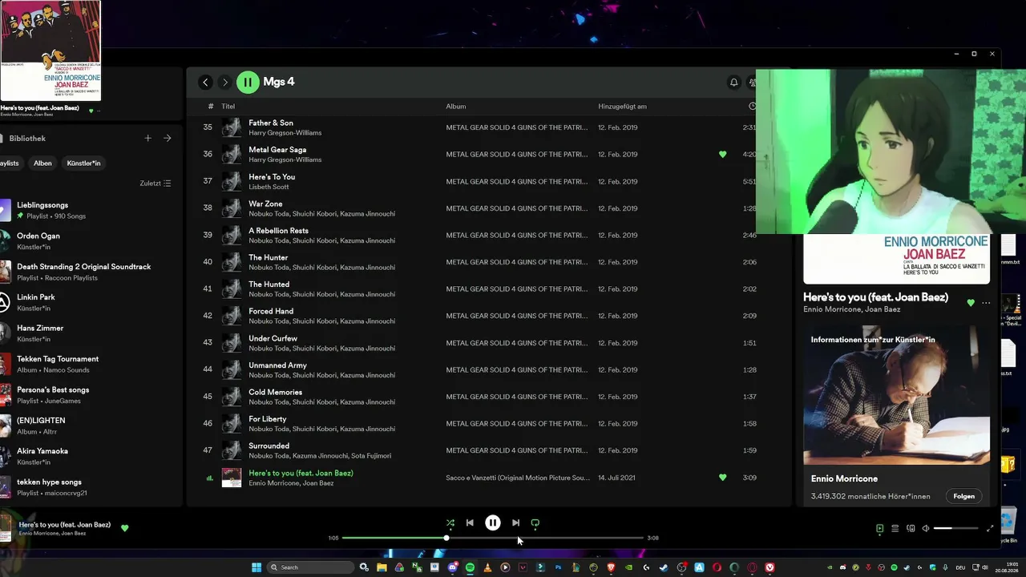
Task: Open Persona's Best songs playlist
Action: (86, 394)
